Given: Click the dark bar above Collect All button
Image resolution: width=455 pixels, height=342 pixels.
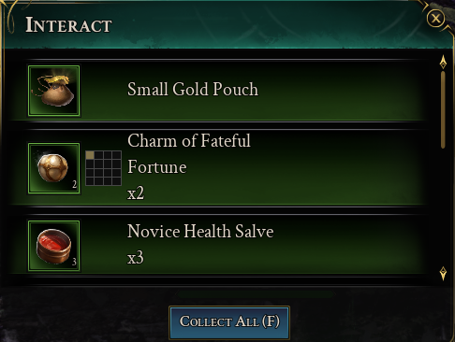Looking at the screenshot, I should (256, 294).
